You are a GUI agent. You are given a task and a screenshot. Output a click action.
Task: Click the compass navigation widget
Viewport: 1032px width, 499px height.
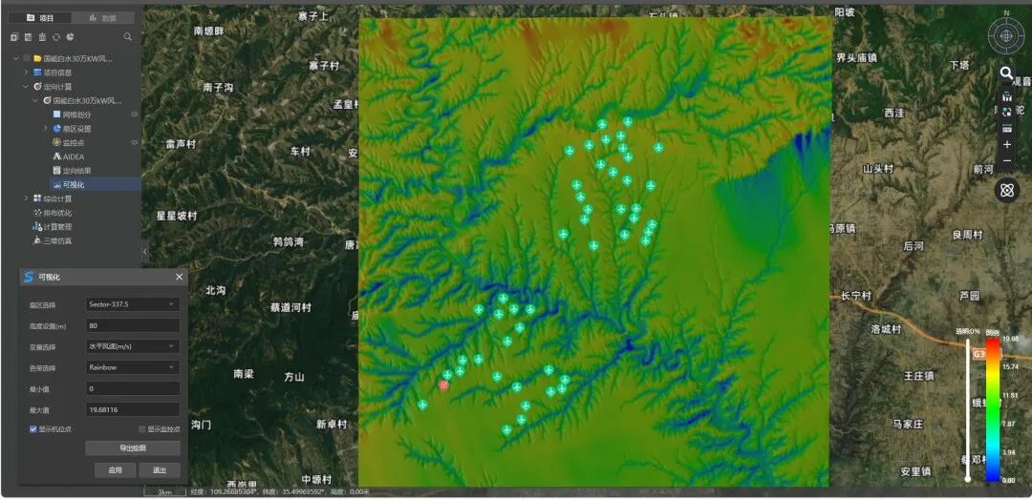1005,35
